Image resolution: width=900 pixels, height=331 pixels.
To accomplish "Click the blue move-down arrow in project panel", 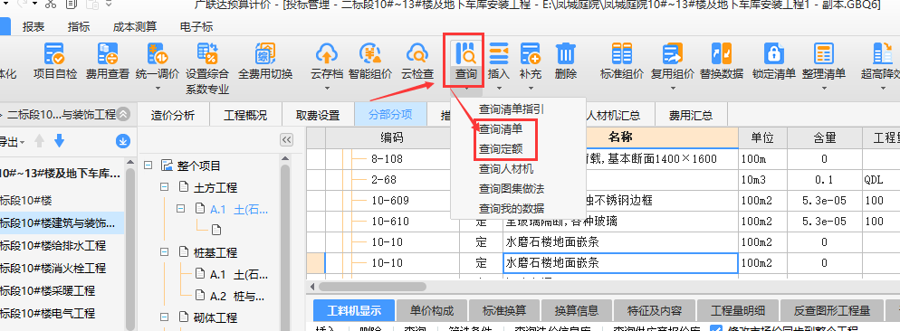I will [x=59, y=140].
